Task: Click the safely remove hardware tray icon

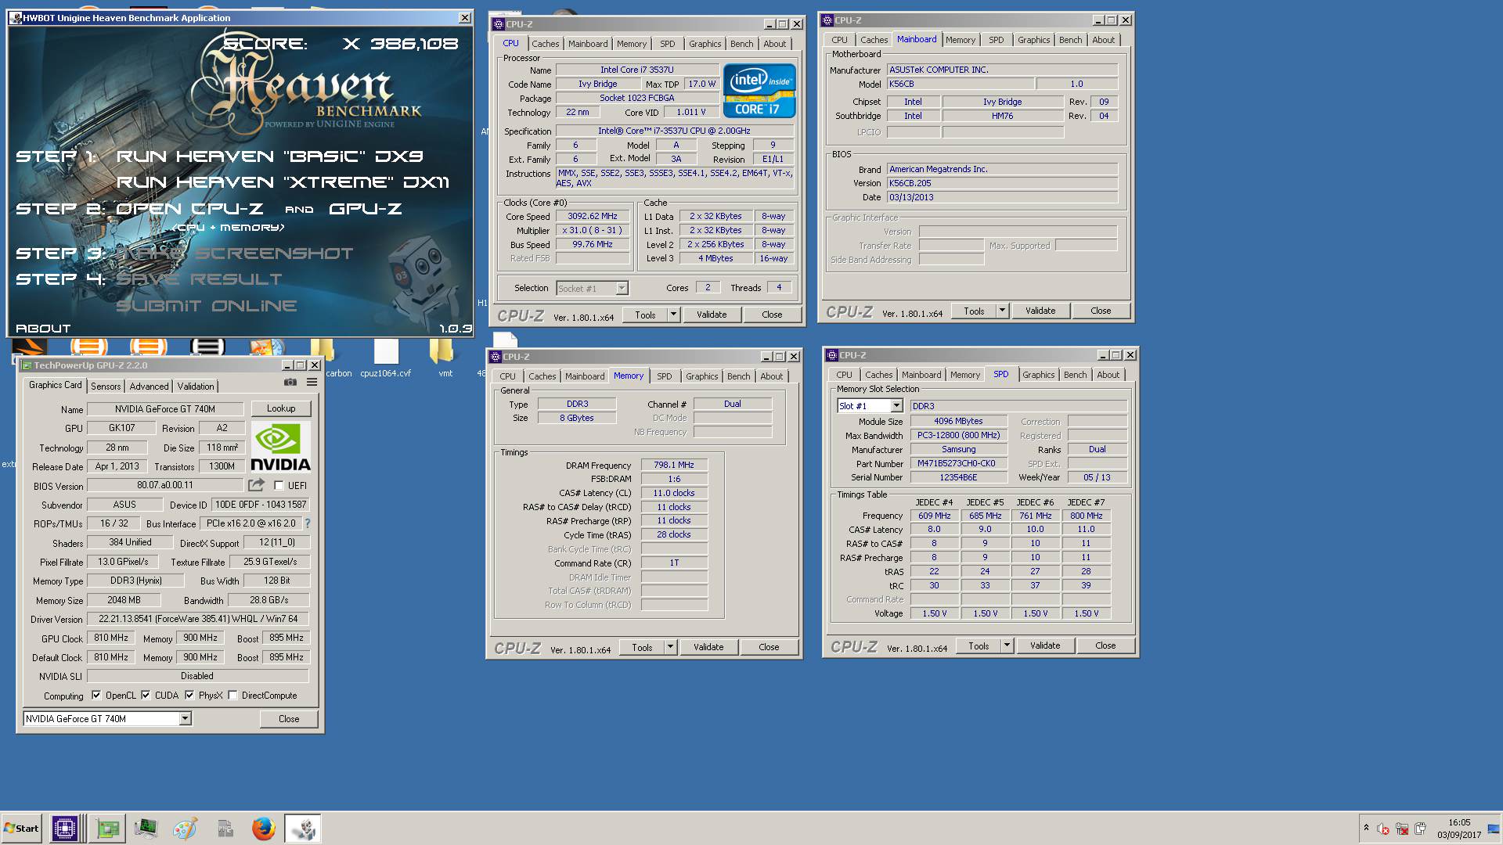Action: [x=1420, y=829]
